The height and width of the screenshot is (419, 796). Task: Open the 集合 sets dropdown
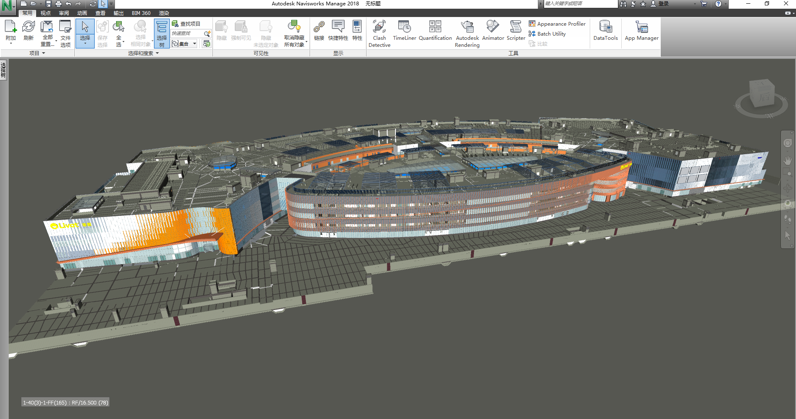[x=195, y=44]
